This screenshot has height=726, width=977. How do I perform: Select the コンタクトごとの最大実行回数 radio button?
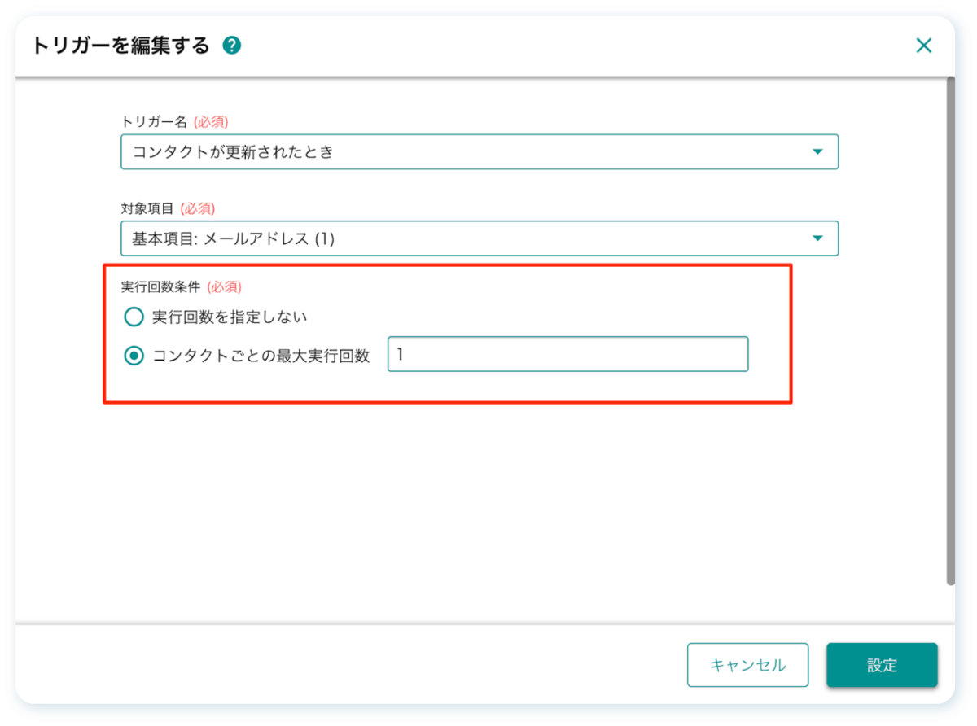coord(134,356)
